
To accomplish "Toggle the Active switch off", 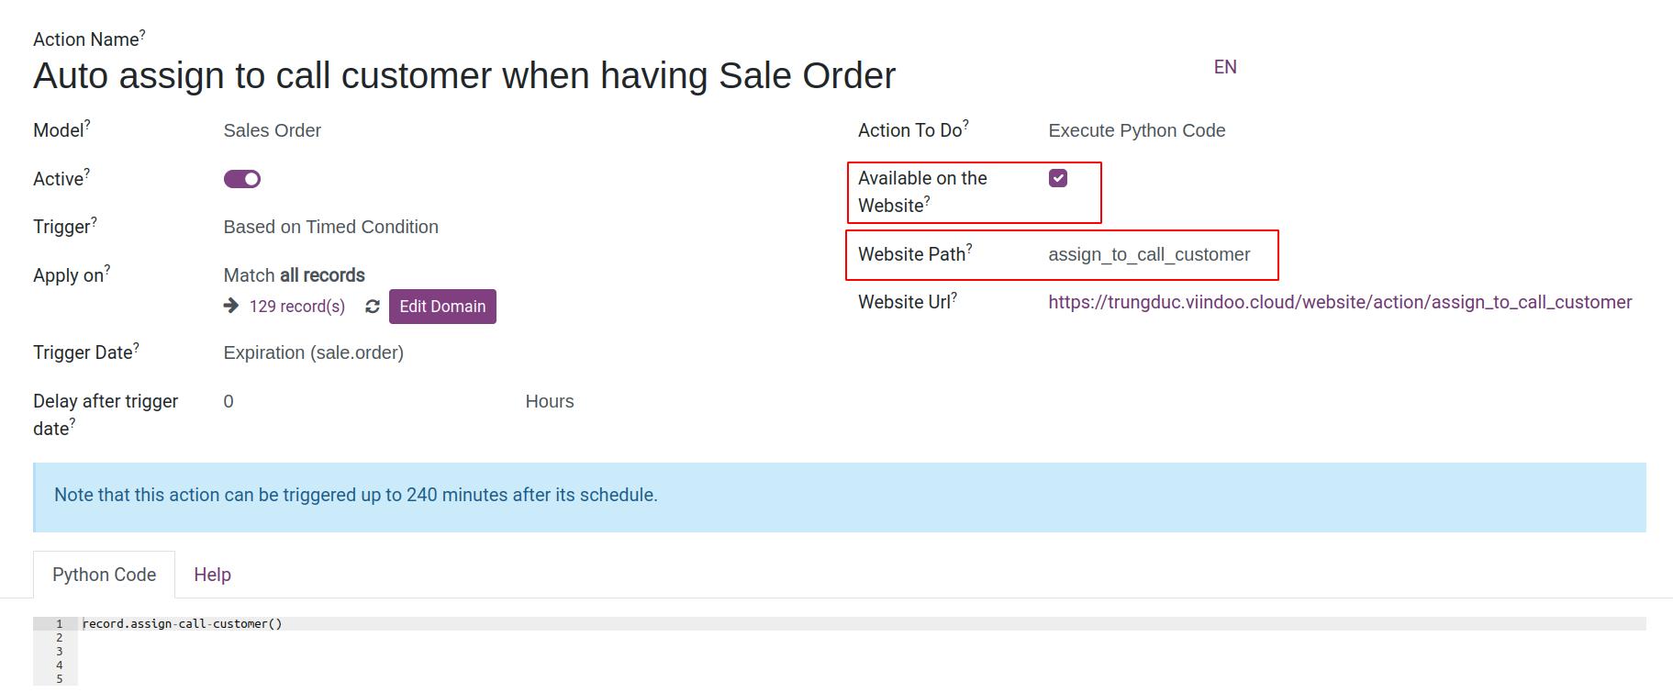I will [242, 179].
